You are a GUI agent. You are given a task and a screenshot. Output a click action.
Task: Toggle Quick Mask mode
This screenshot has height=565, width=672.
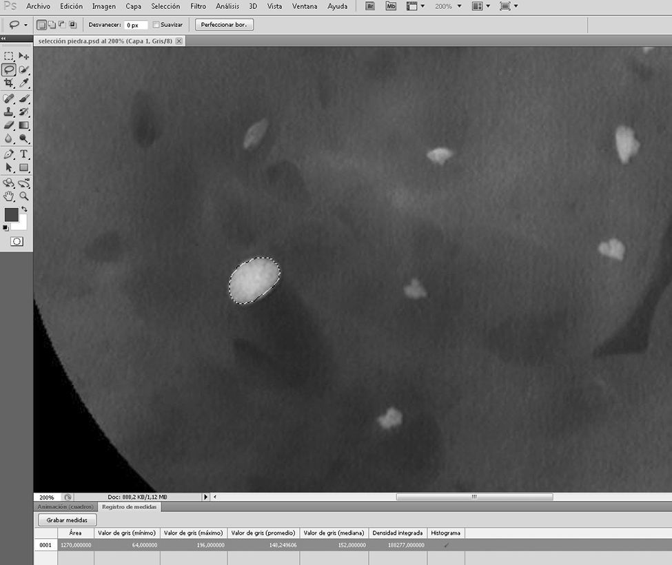(x=17, y=241)
